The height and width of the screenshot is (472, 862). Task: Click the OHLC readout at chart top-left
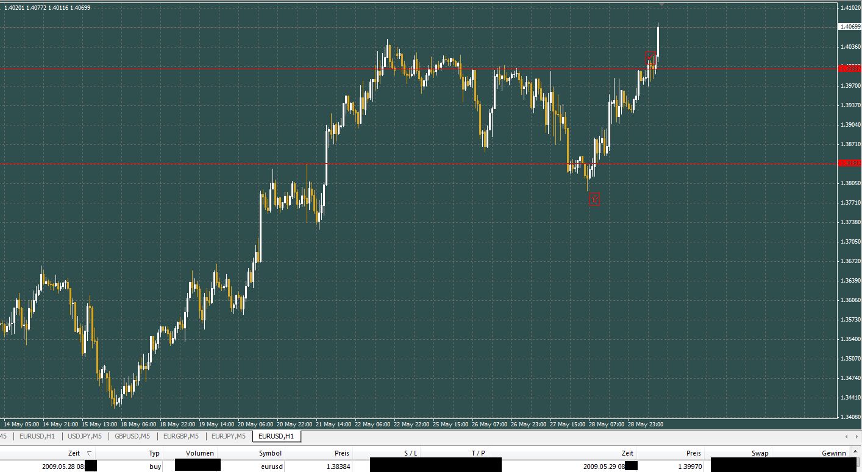point(47,7)
